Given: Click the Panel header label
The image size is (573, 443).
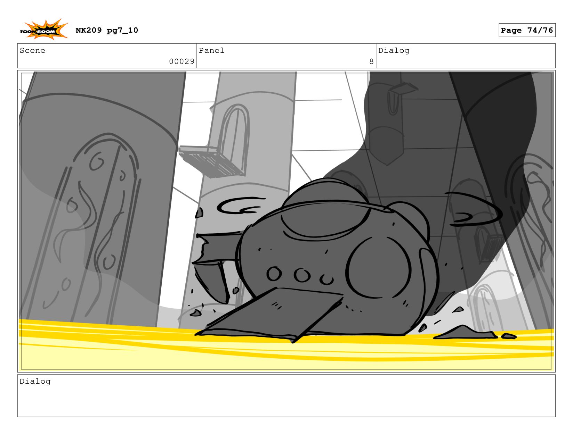Looking at the screenshot, I should click(x=211, y=50).
